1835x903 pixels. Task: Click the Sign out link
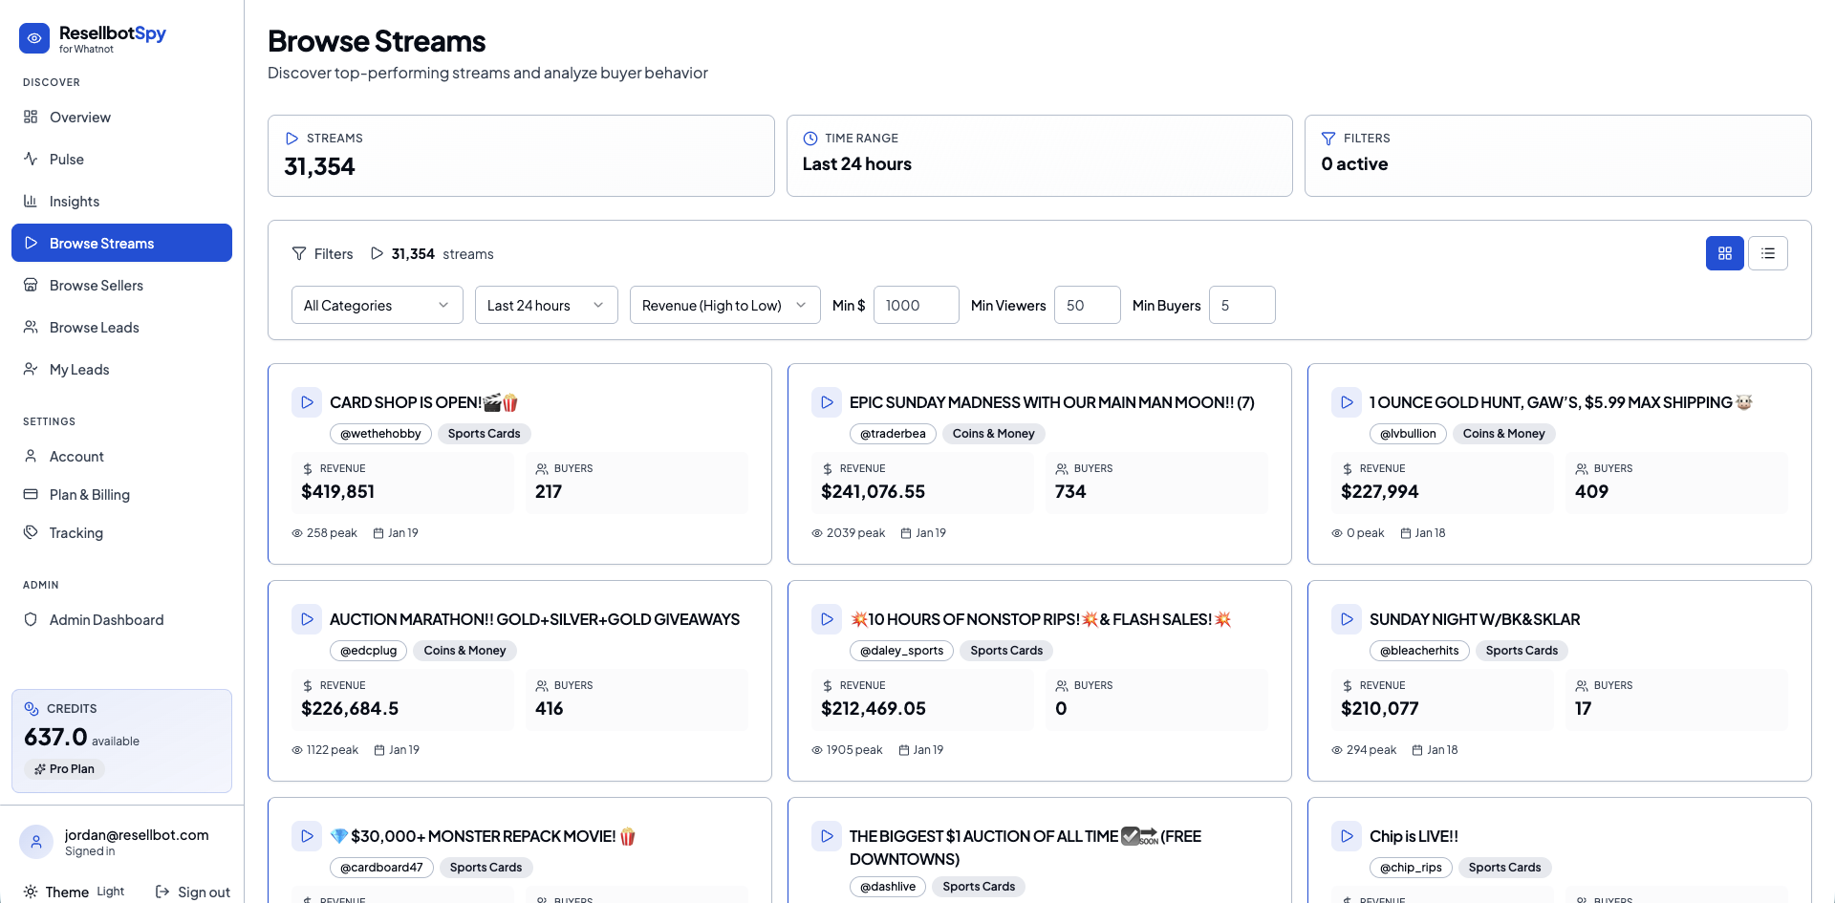pos(193,892)
